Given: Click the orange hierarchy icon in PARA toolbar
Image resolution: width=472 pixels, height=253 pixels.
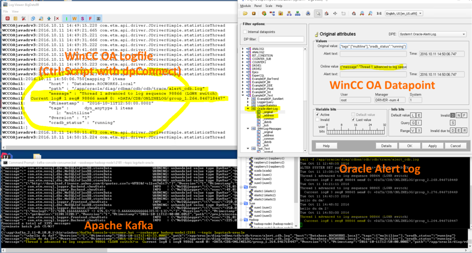Looking at the screenshot, I should coord(289,13).
